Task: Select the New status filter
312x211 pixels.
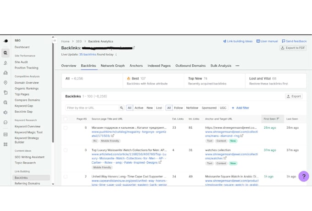Action: (x=150, y=108)
